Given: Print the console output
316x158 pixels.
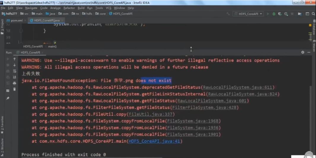Looking at the screenshot, I should click(14, 83).
